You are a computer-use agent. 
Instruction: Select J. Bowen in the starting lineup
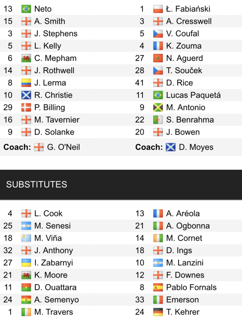pyautogui.click(x=183, y=132)
